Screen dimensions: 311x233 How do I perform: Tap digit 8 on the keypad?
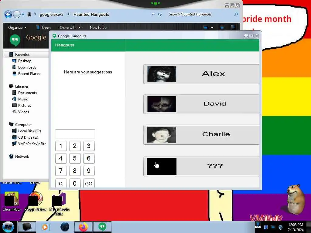click(75, 171)
